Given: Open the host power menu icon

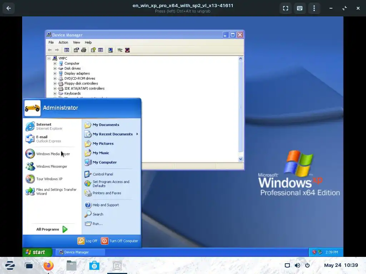Looking at the screenshot, I should [307, 265].
